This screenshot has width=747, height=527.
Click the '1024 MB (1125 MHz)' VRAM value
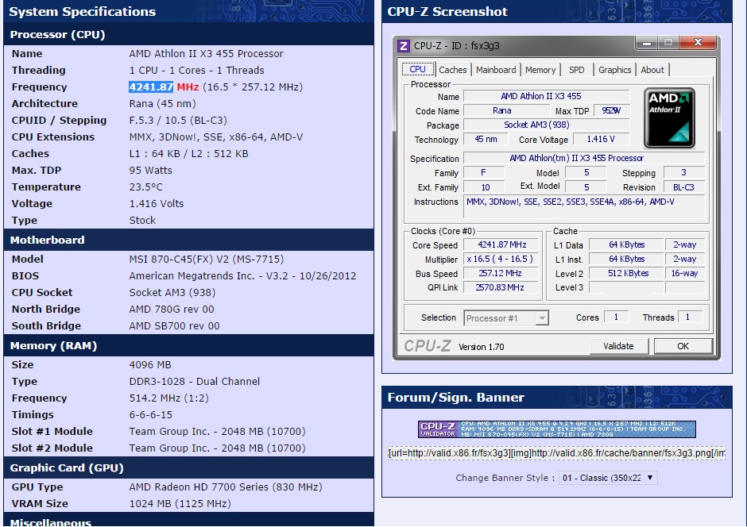click(x=180, y=504)
